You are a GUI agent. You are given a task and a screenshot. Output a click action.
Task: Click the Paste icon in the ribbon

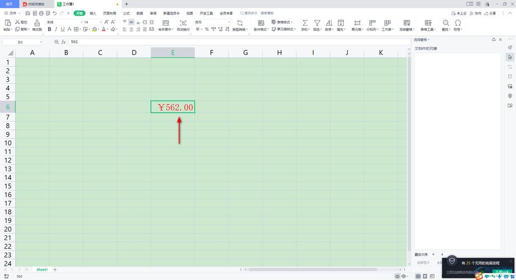point(8,23)
